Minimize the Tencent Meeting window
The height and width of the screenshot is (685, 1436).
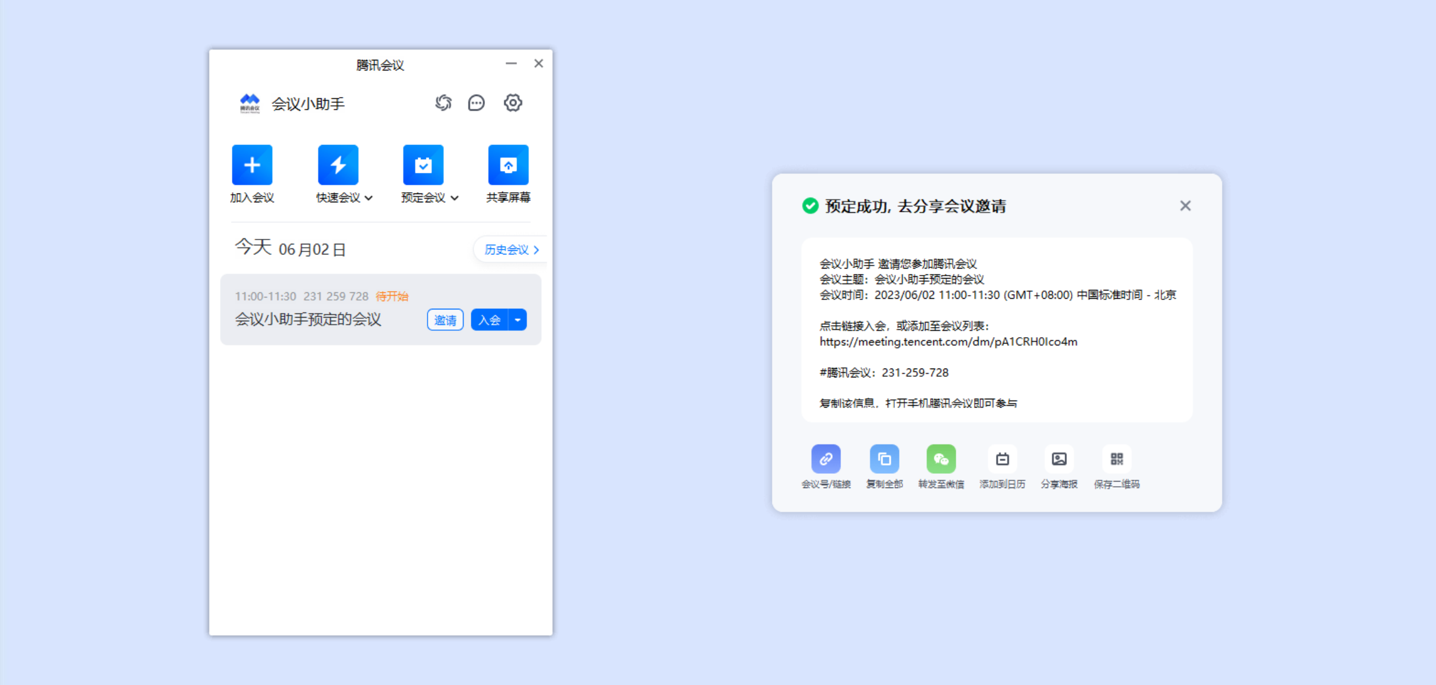511,63
